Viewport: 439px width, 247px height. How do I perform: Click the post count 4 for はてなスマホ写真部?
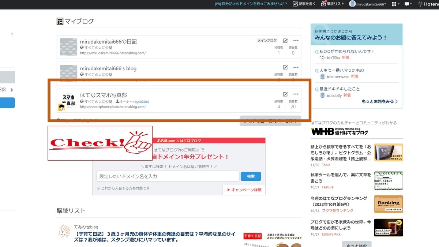coord(279,107)
